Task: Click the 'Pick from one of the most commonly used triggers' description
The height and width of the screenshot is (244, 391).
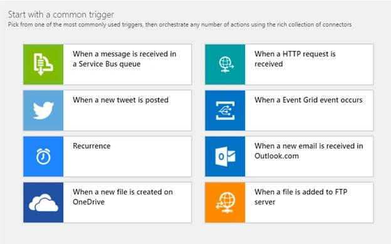Action: tap(180, 24)
